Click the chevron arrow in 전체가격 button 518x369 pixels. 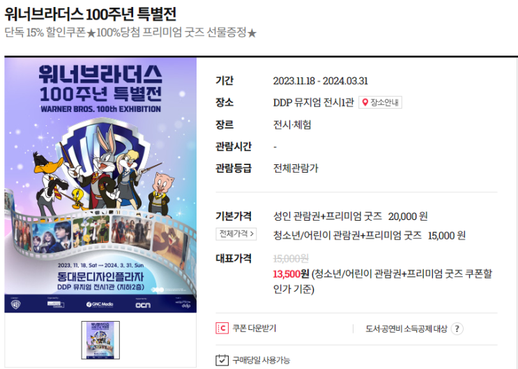click(252, 234)
